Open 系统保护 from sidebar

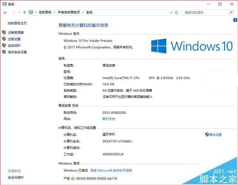(14, 46)
